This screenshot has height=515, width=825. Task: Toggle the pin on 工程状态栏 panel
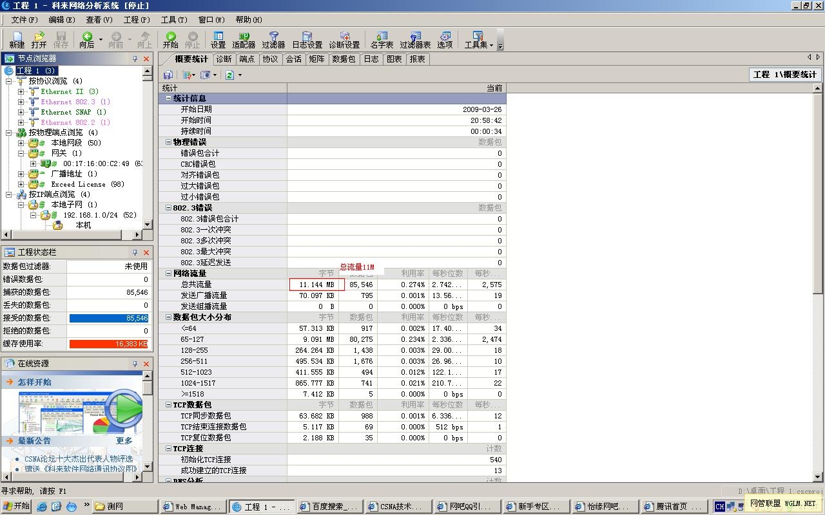(x=135, y=252)
